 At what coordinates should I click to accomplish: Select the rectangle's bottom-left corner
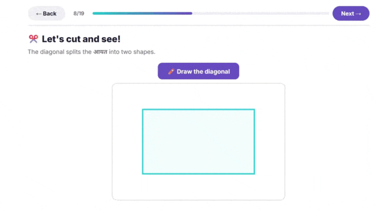point(143,174)
